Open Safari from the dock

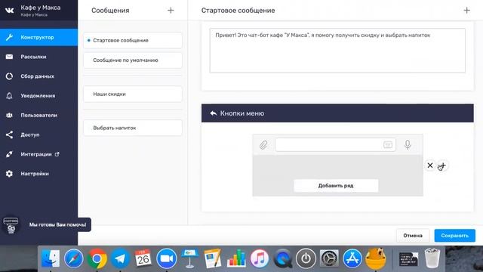tap(74, 258)
